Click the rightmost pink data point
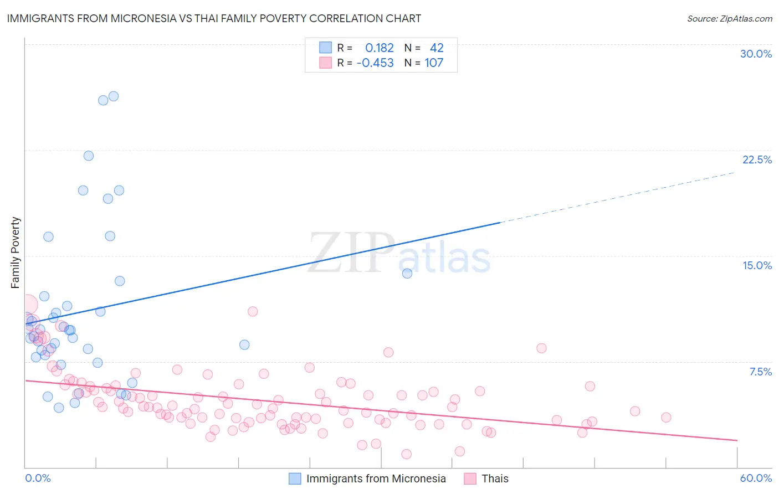The image size is (779, 494). [666, 417]
